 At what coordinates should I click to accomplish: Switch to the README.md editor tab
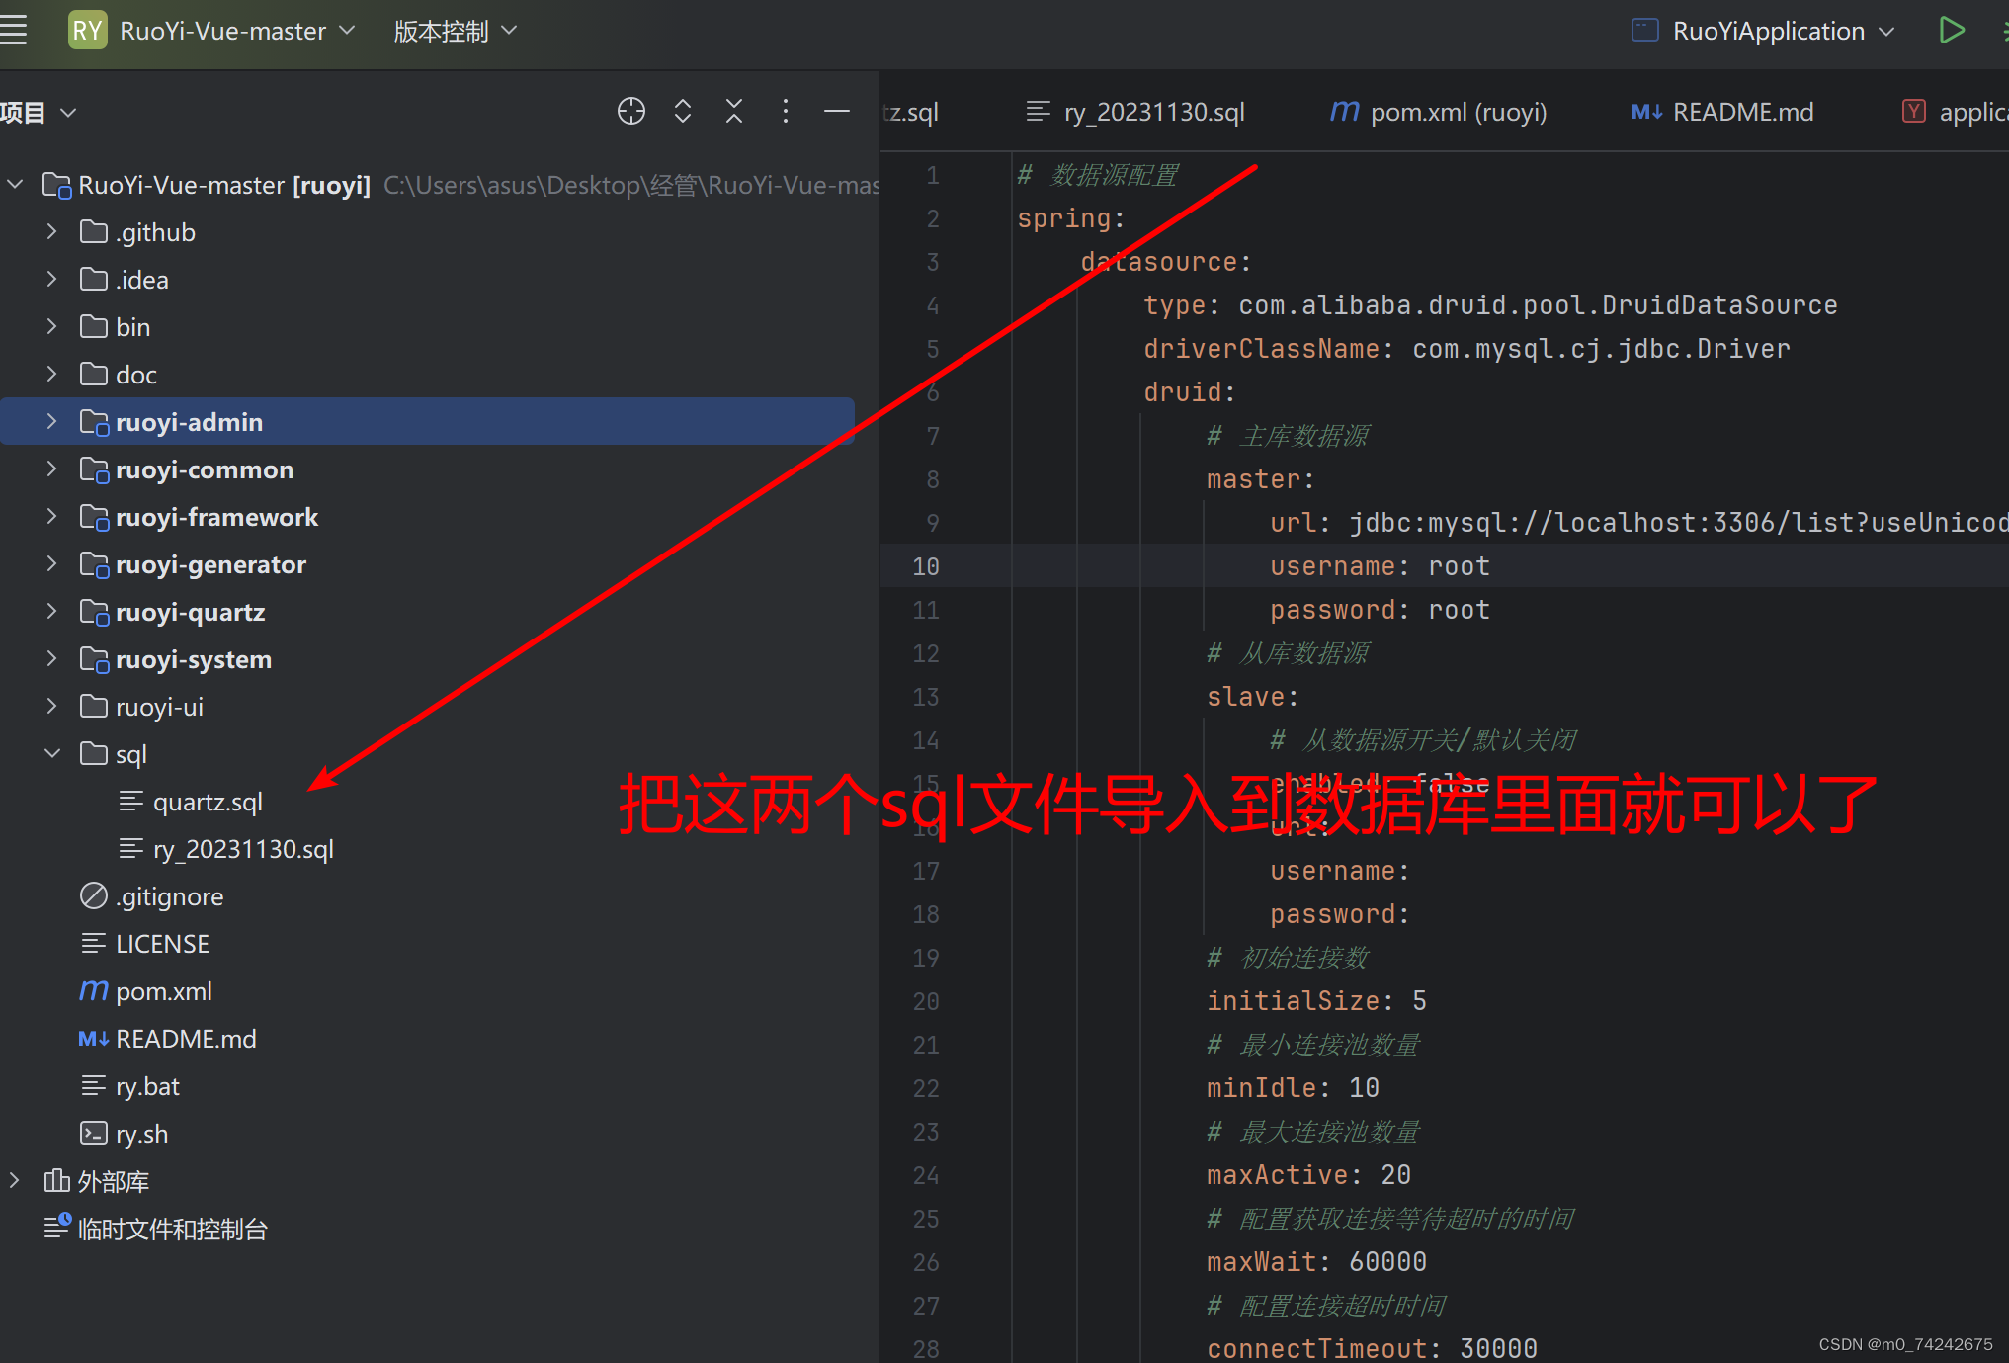click(1722, 112)
